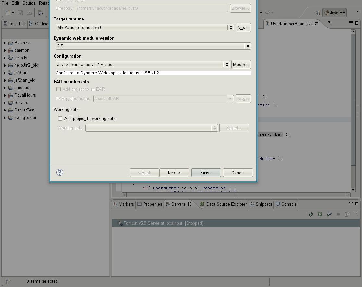The width and height of the screenshot is (362, 287).
Task: Click the Finish button
Action: [x=206, y=173]
